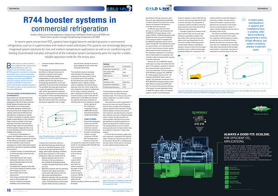
Task: Click the Industrial Refrigeration icon in the ad
Action: tap(227, 168)
